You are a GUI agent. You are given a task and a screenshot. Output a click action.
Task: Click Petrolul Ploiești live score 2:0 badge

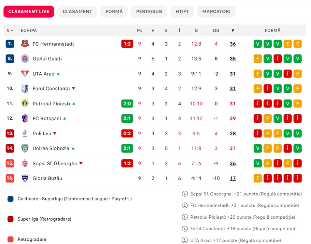point(127,103)
